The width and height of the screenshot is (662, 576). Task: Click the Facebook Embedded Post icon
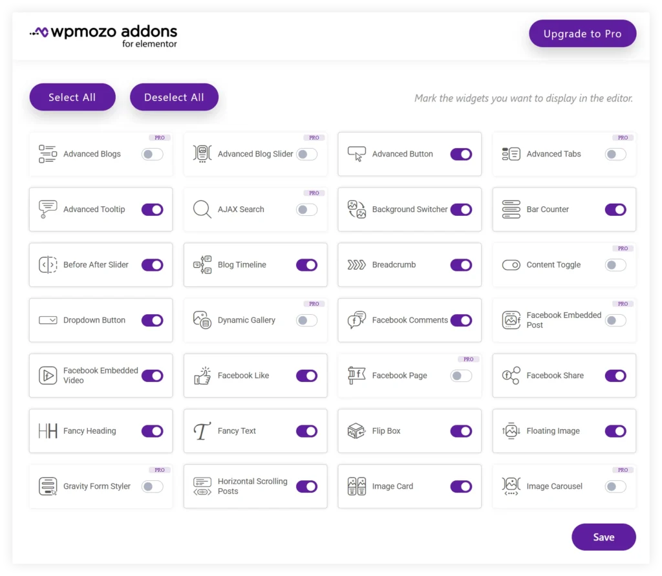[x=511, y=320]
